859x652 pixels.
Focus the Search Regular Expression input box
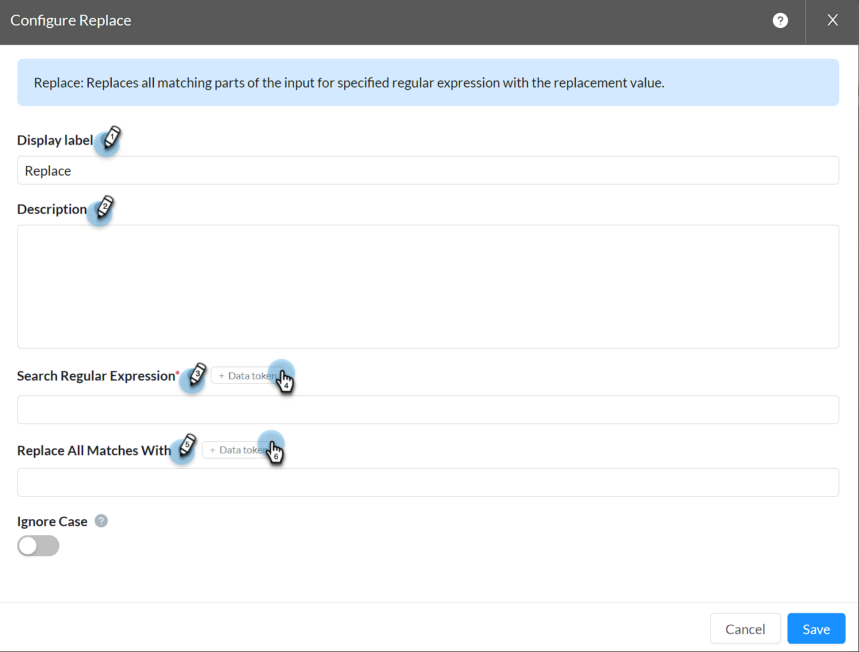428,410
